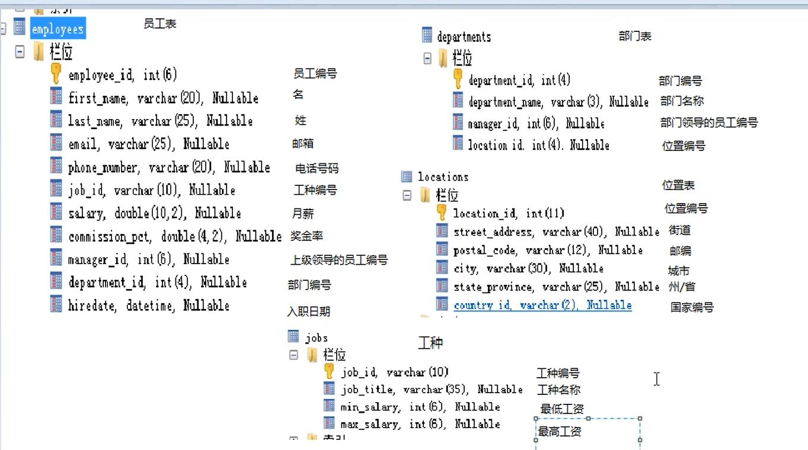Click the 上级领导的员工编号 annotation
The width and height of the screenshot is (808, 450).
(x=339, y=260)
